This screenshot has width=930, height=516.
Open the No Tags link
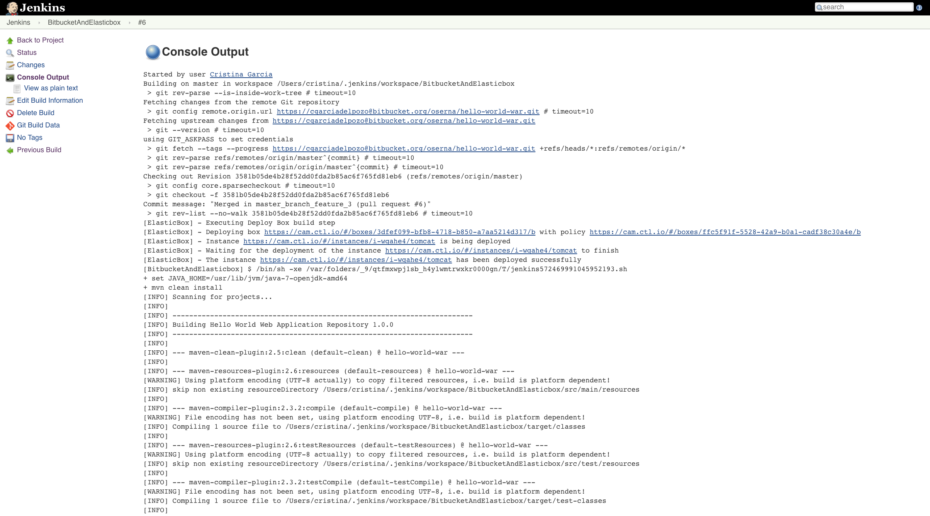(30, 137)
